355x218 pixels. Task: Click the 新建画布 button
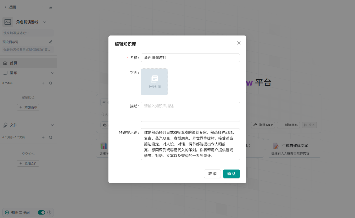(x=288, y=125)
